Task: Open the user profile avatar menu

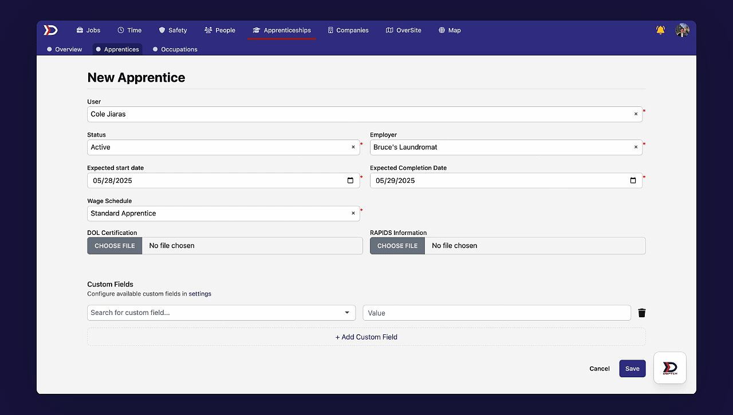Action: click(x=682, y=30)
